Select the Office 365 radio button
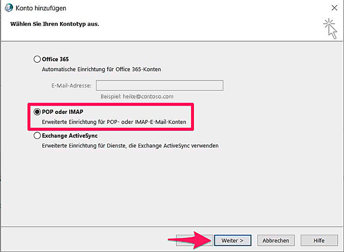This screenshot has height=252, width=344. tap(37, 59)
